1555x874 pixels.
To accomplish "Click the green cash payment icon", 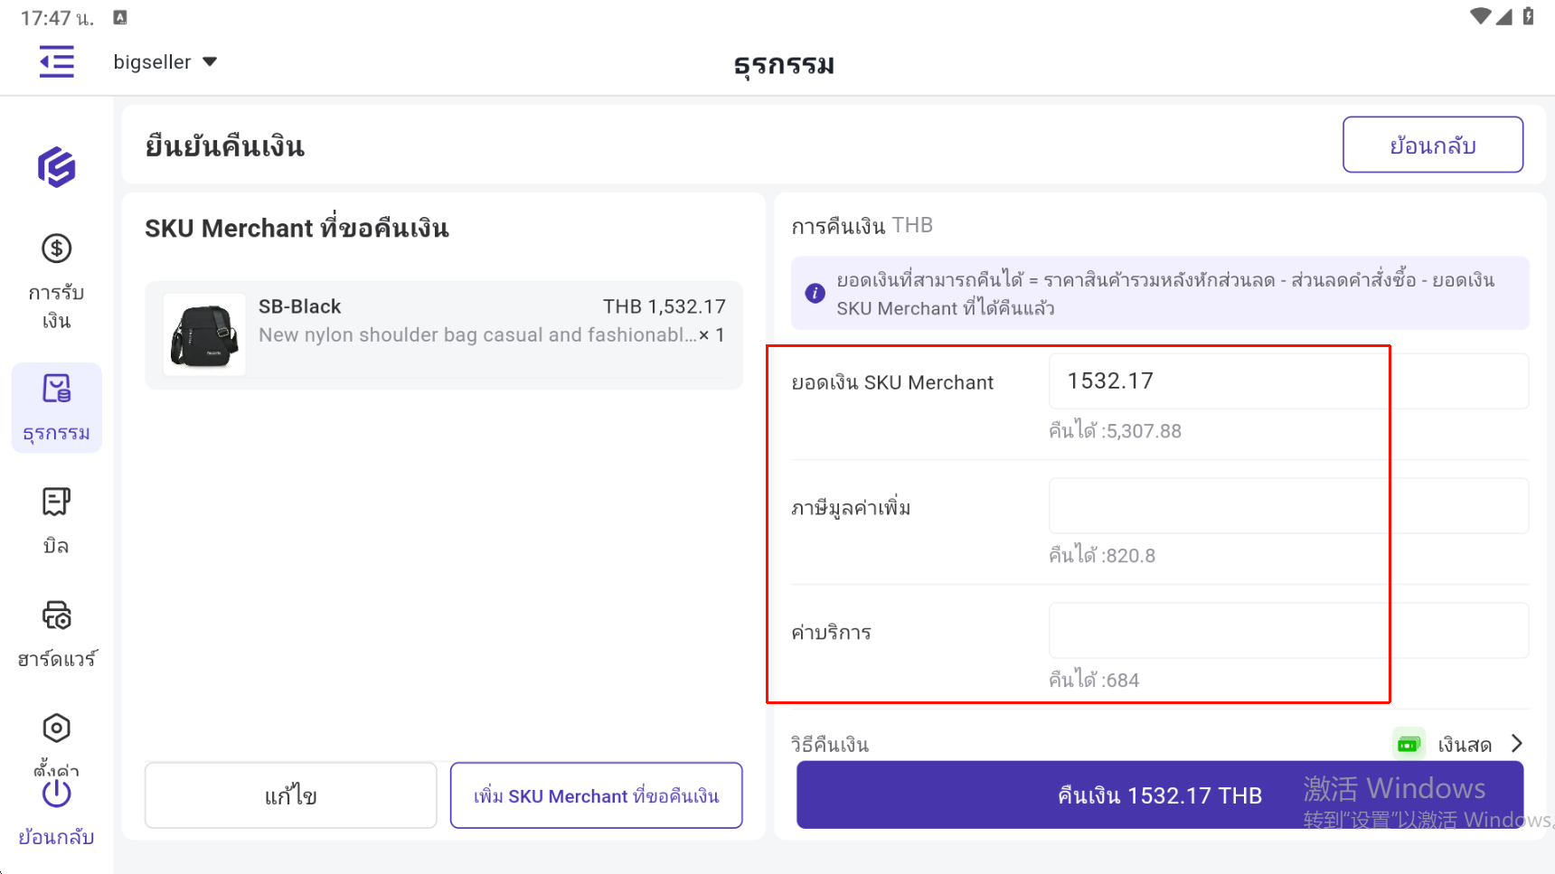I will tap(1409, 745).
